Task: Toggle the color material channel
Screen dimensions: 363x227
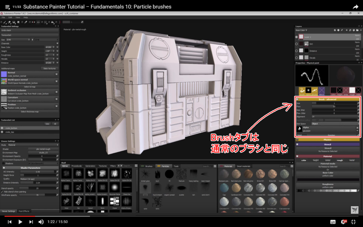Action: [304, 160]
